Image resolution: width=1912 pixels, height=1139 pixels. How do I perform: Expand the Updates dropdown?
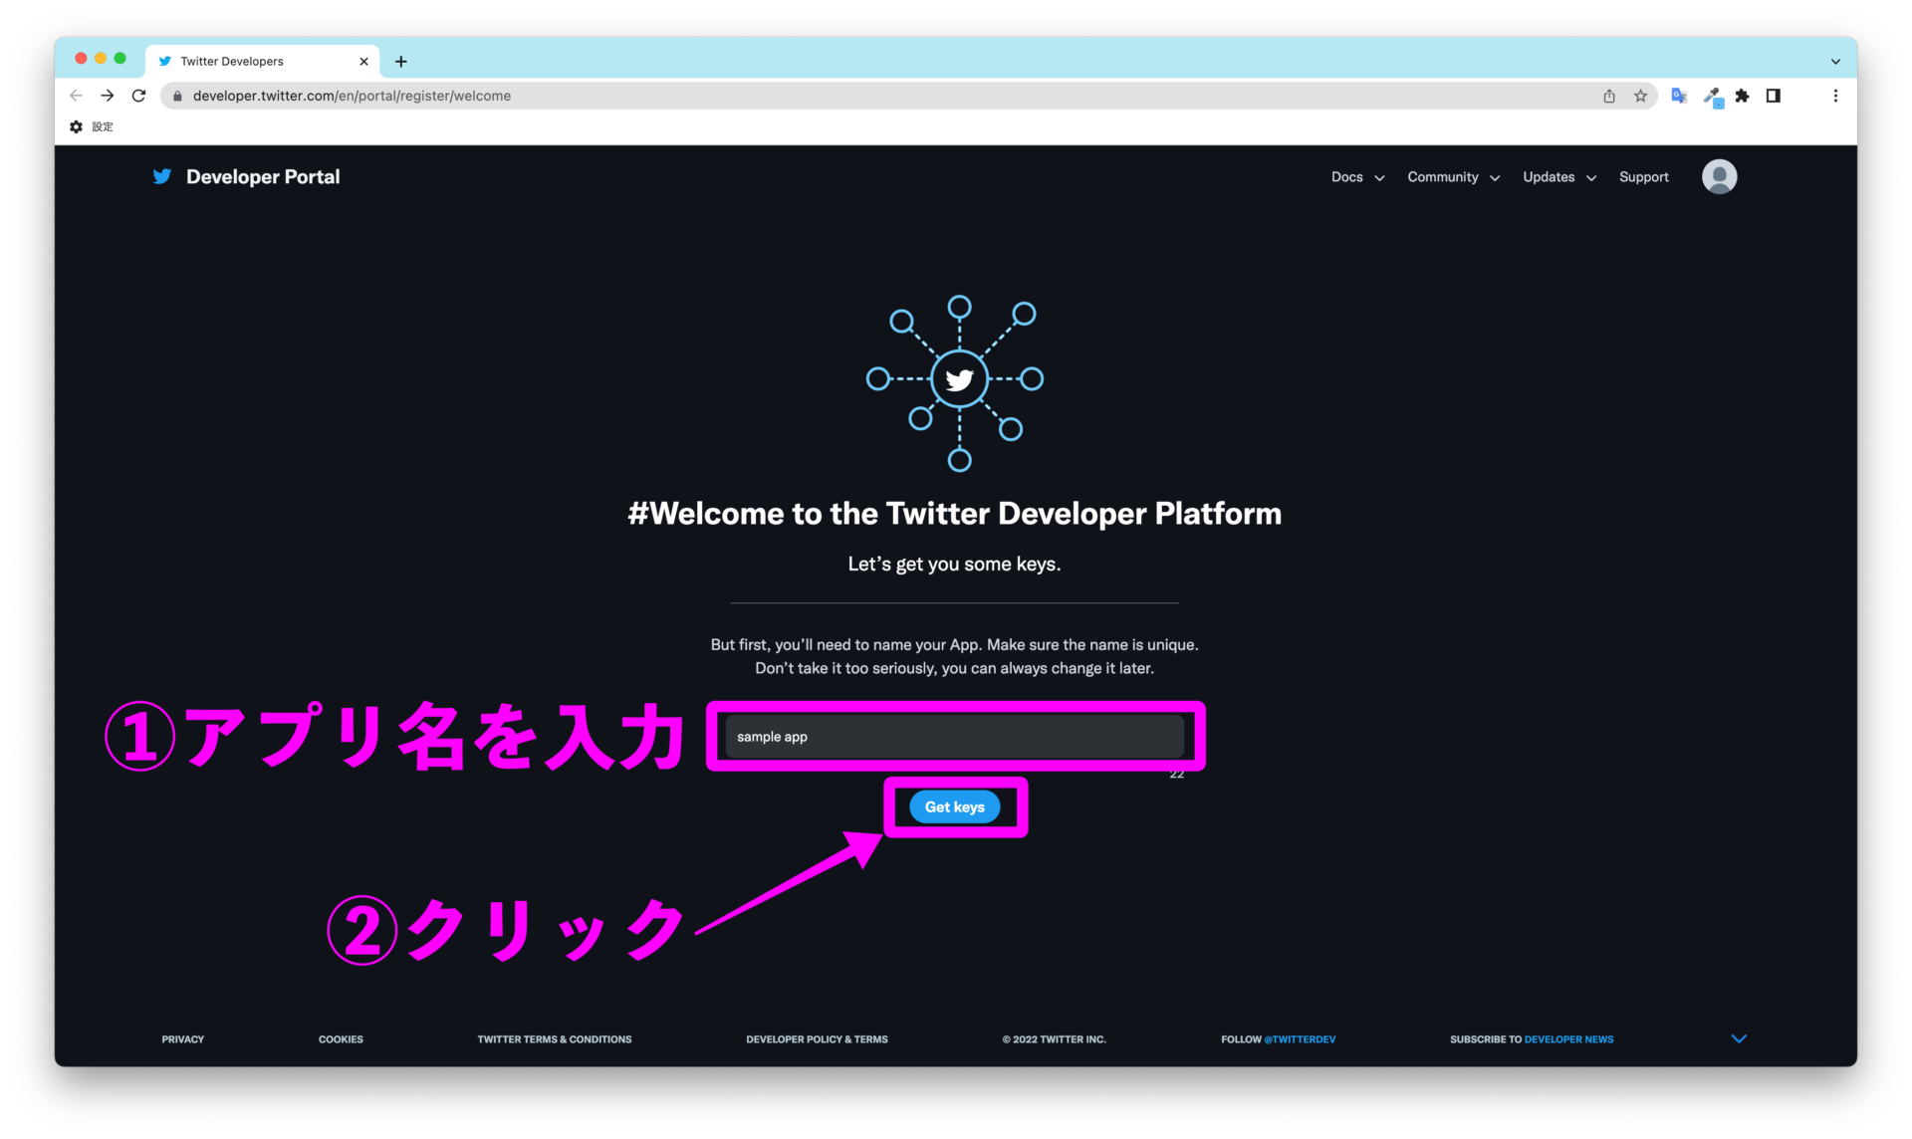coord(1557,176)
